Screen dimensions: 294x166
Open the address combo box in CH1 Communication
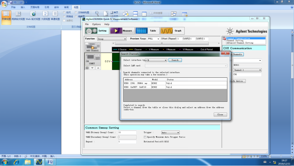click(x=247, y=60)
